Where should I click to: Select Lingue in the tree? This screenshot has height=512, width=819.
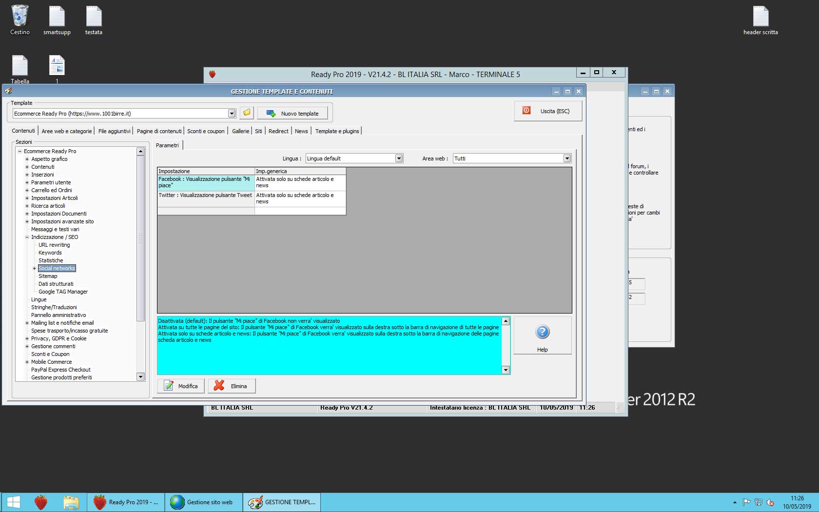(x=39, y=299)
